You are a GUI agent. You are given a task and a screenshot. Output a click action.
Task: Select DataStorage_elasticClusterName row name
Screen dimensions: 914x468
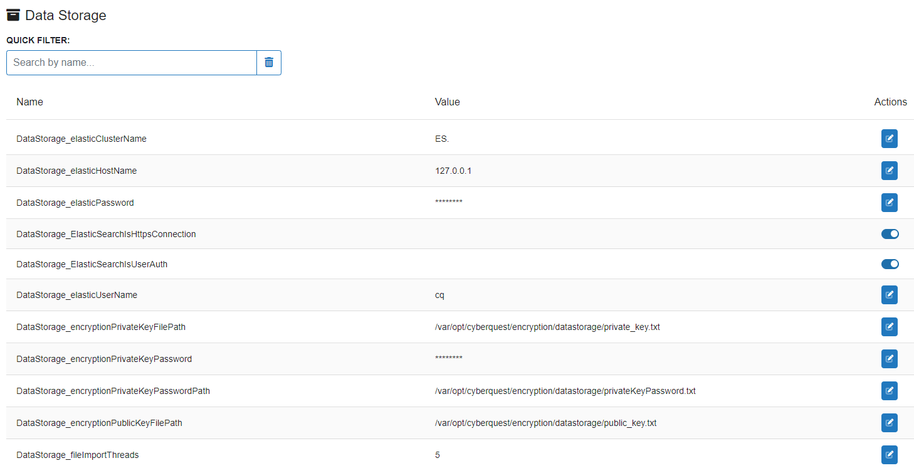[x=81, y=139]
